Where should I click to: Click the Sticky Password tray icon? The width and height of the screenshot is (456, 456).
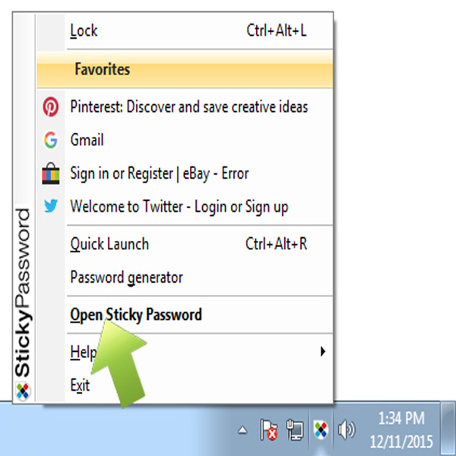pyautogui.click(x=321, y=429)
